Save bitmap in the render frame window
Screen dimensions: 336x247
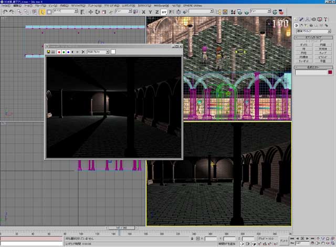coord(49,52)
